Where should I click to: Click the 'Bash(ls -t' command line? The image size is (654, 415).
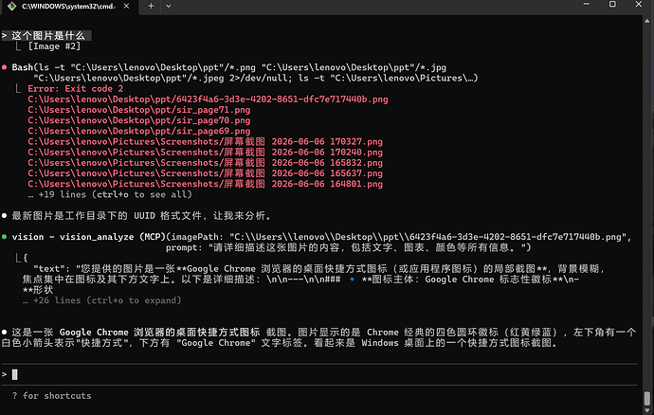click(229, 67)
